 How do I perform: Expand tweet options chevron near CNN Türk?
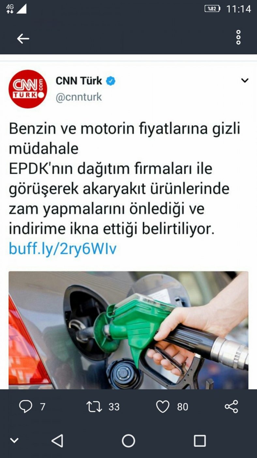click(245, 80)
